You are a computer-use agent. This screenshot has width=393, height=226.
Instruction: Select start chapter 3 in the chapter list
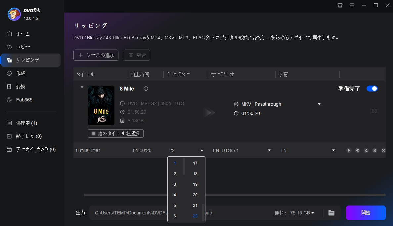[x=175, y=184]
